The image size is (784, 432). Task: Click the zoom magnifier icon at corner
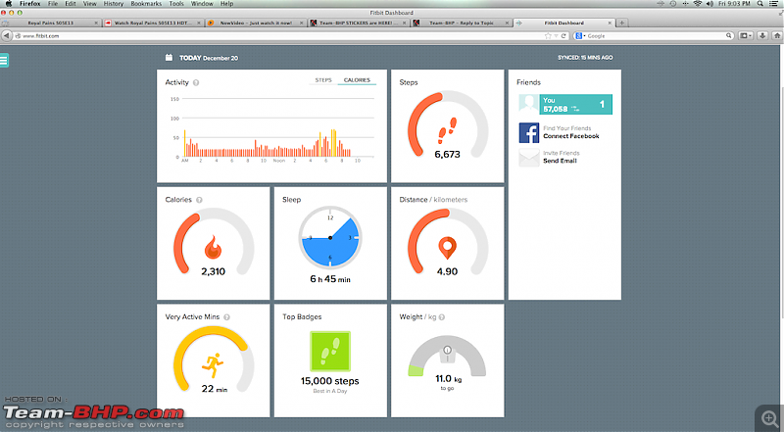tap(770, 418)
